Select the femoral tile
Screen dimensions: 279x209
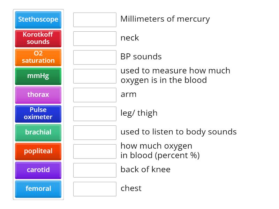coord(38,189)
